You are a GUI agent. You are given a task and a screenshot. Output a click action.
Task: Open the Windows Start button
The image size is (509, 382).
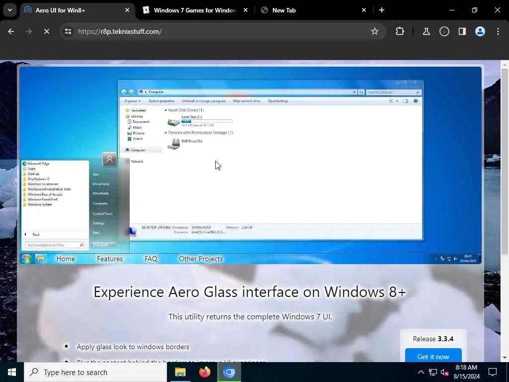tap(12, 372)
